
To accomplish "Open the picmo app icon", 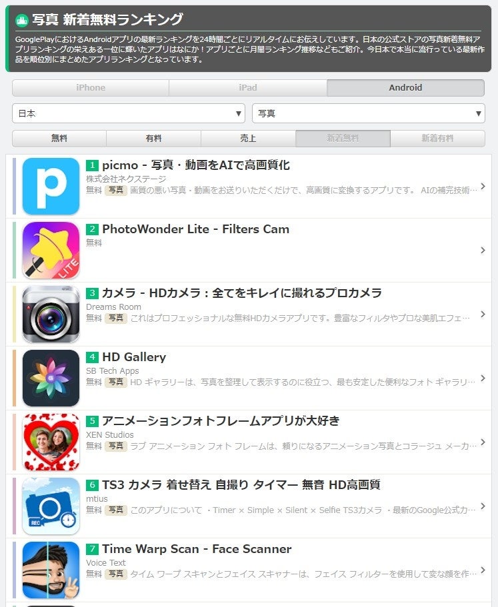I will click(51, 186).
